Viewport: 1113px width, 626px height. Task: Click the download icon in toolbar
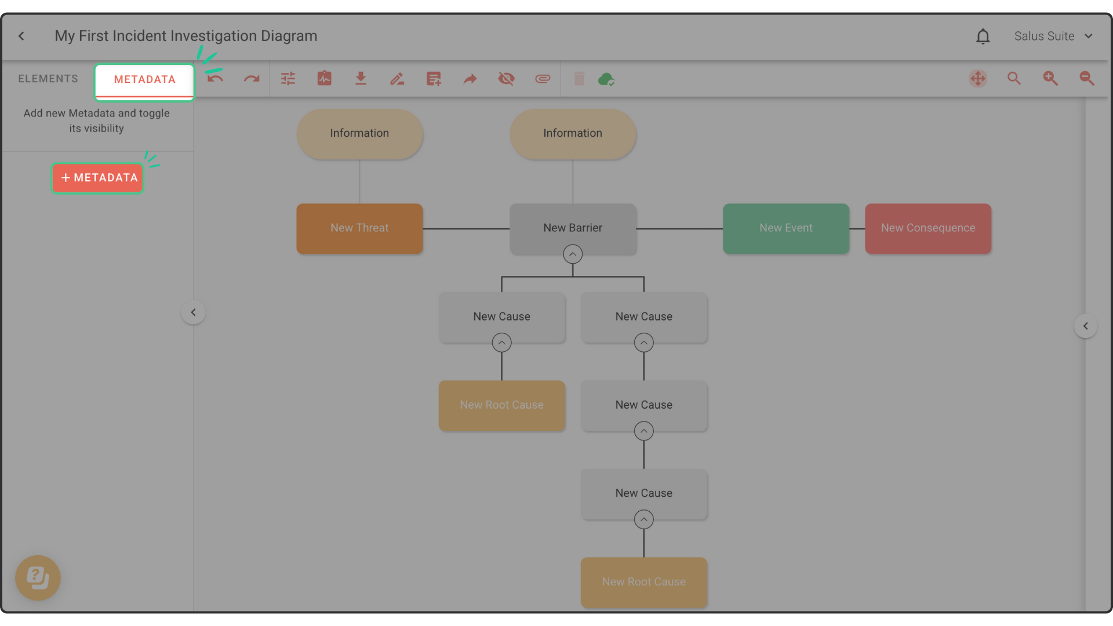tap(361, 79)
